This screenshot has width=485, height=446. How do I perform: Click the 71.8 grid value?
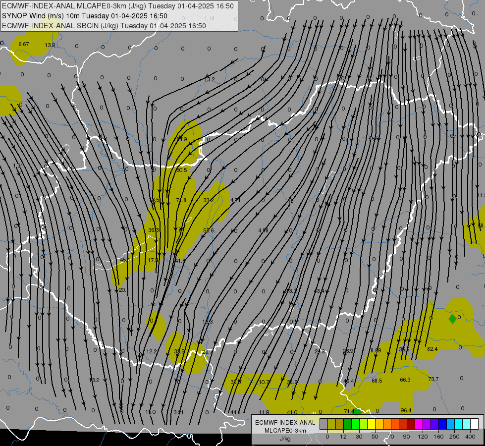click(x=181, y=200)
